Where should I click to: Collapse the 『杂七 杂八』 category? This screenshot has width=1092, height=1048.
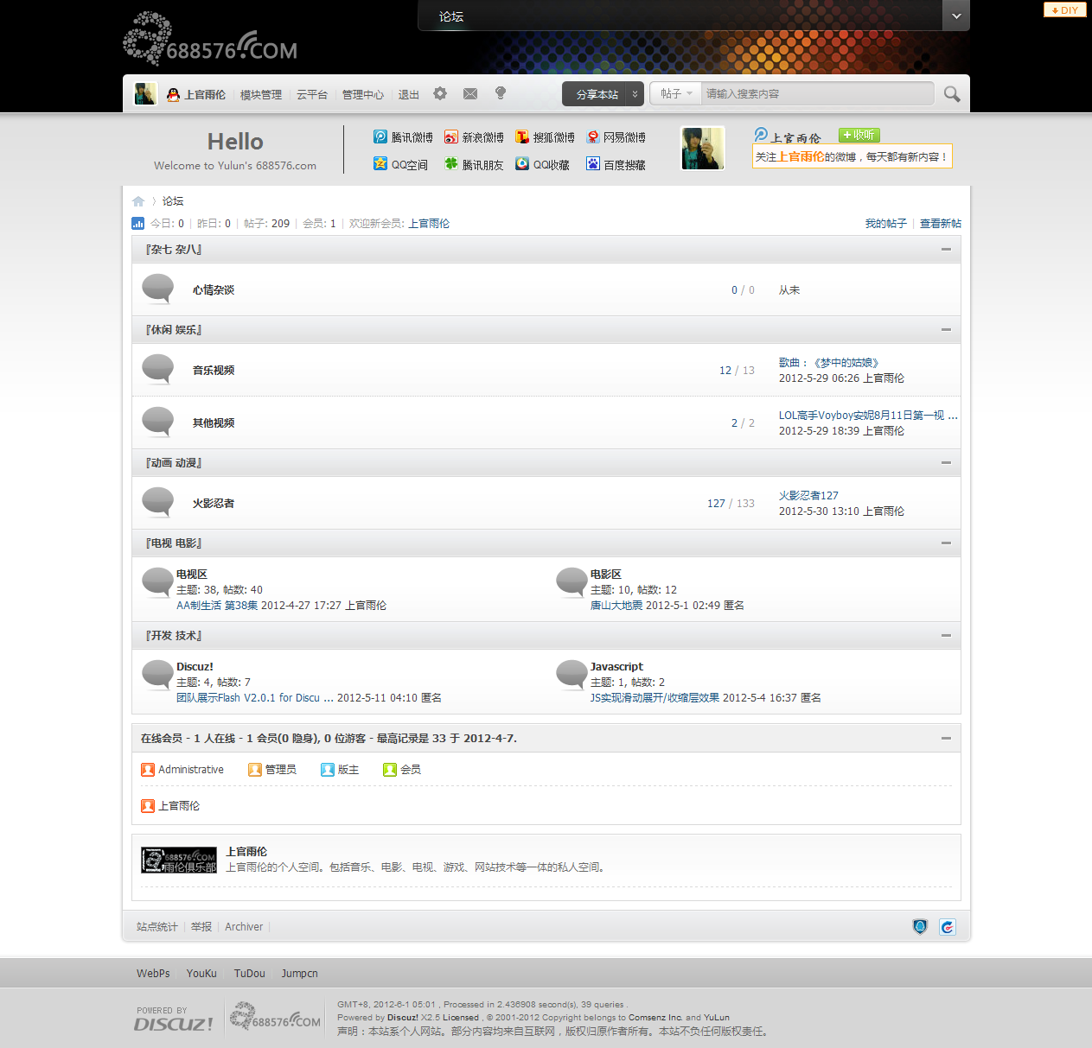point(946,249)
